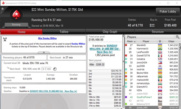The width and height of the screenshot is (181, 109).
Task: Click yellow color tag next to Becks1904
Action: [126, 73]
